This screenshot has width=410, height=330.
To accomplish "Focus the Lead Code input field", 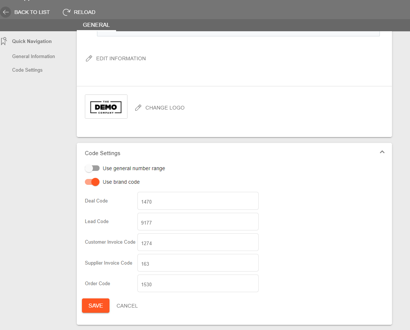I will [198, 222].
